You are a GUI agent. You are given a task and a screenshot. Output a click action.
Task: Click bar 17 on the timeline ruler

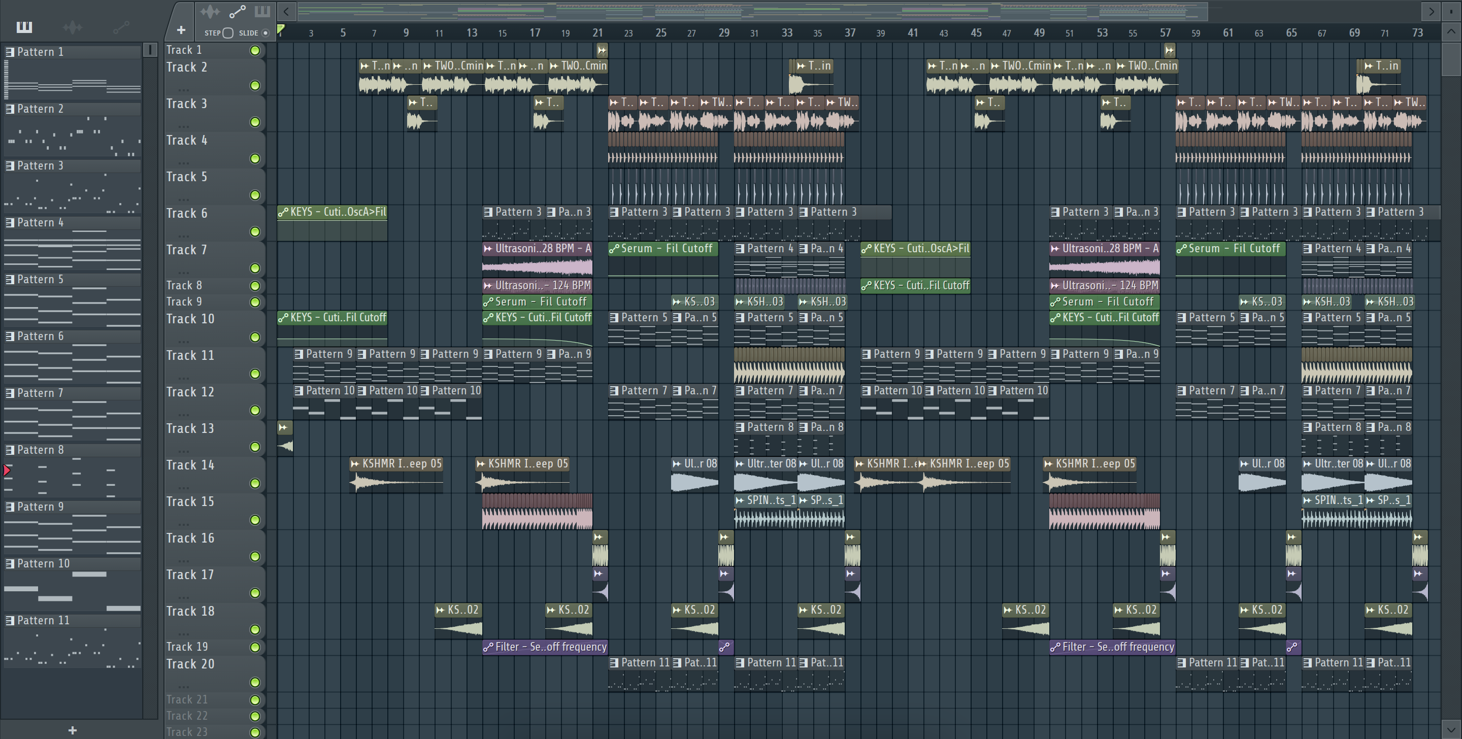[535, 33]
